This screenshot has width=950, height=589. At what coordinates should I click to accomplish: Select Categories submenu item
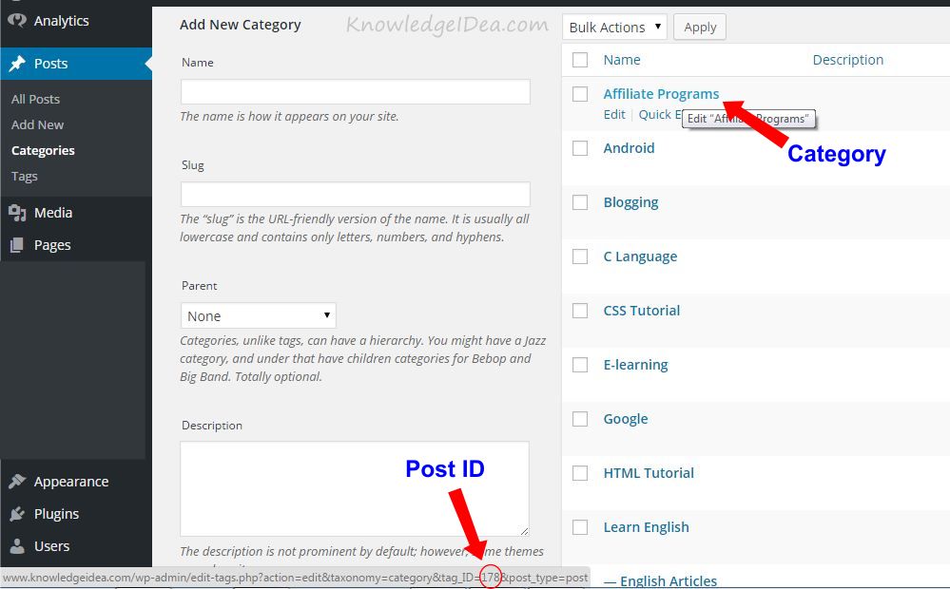[x=43, y=150]
